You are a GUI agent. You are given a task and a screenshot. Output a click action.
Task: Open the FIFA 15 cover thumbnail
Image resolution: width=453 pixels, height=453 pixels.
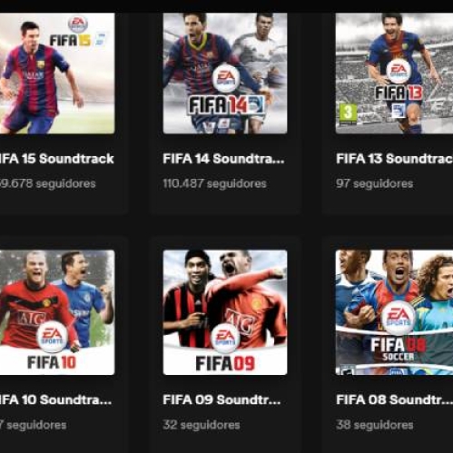click(x=57, y=74)
